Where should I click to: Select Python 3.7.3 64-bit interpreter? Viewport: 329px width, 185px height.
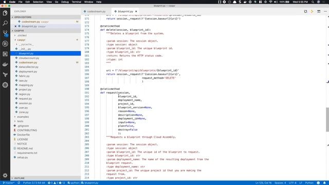34,183
